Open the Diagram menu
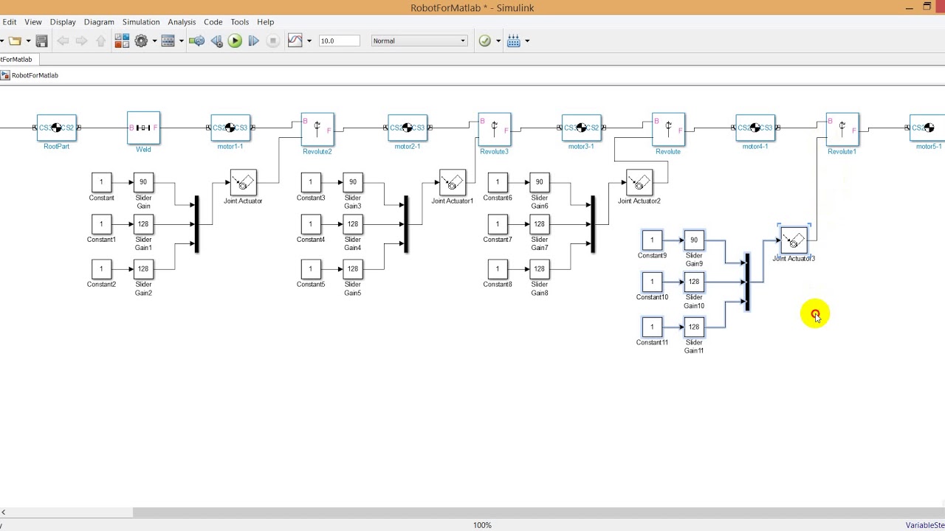The width and height of the screenshot is (945, 531). pos(99,22)
